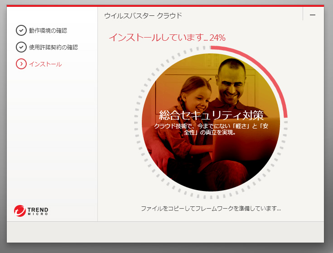The width and height of the screenshot is (333, 253).
Task: Select the インストール step label
Action: (45, 64)
